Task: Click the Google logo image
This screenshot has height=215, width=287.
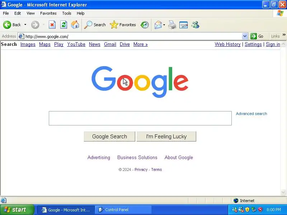Action: point(140,82)
